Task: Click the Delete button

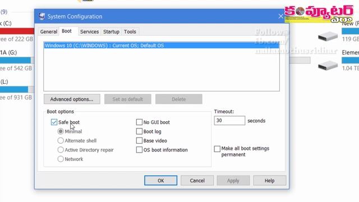Action: pyautogui.click(x=178, y=99)
